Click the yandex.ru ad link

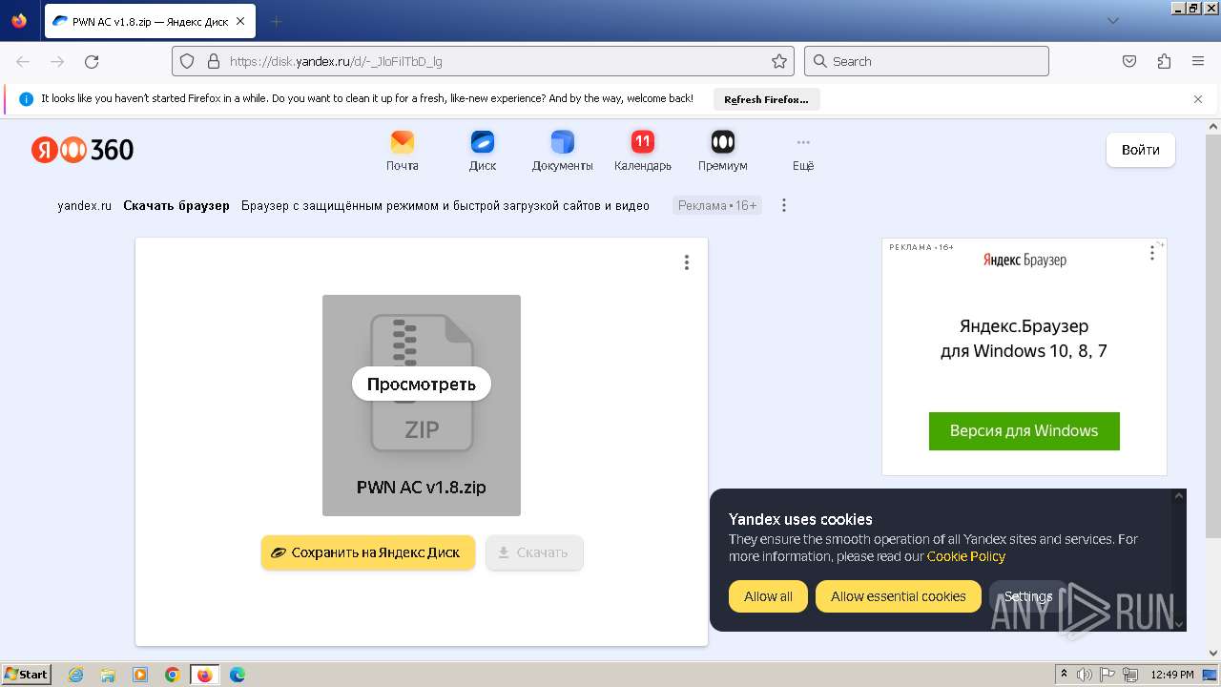(85, 205)
